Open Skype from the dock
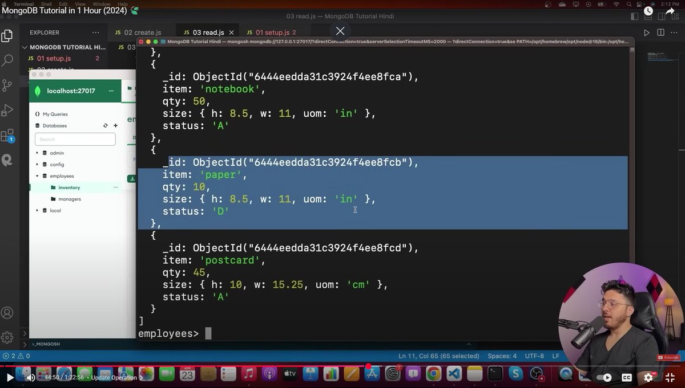The height and width of the screenshot is (388, 685). pos(515,374)
